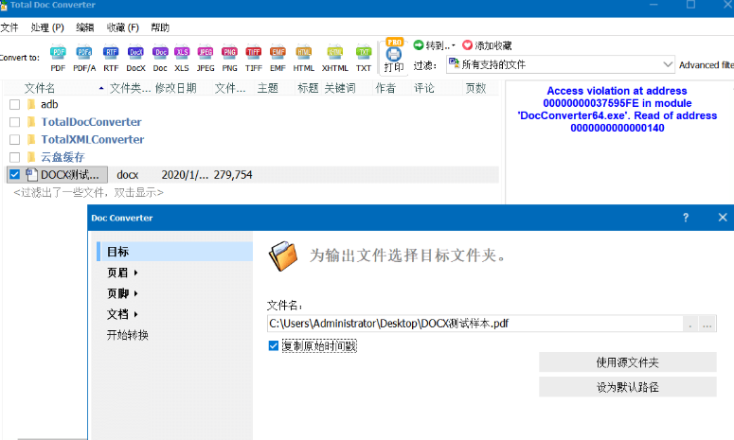
Task: Open the 文件 menu
Action: coord(9,27)
